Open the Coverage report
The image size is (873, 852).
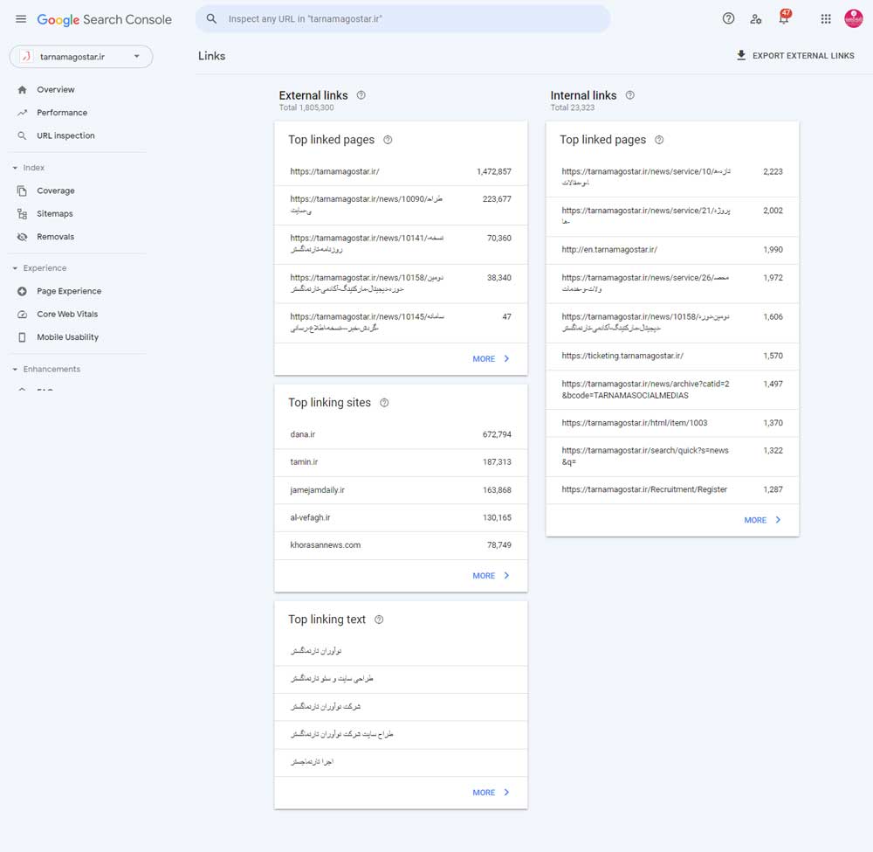point(56,190)
